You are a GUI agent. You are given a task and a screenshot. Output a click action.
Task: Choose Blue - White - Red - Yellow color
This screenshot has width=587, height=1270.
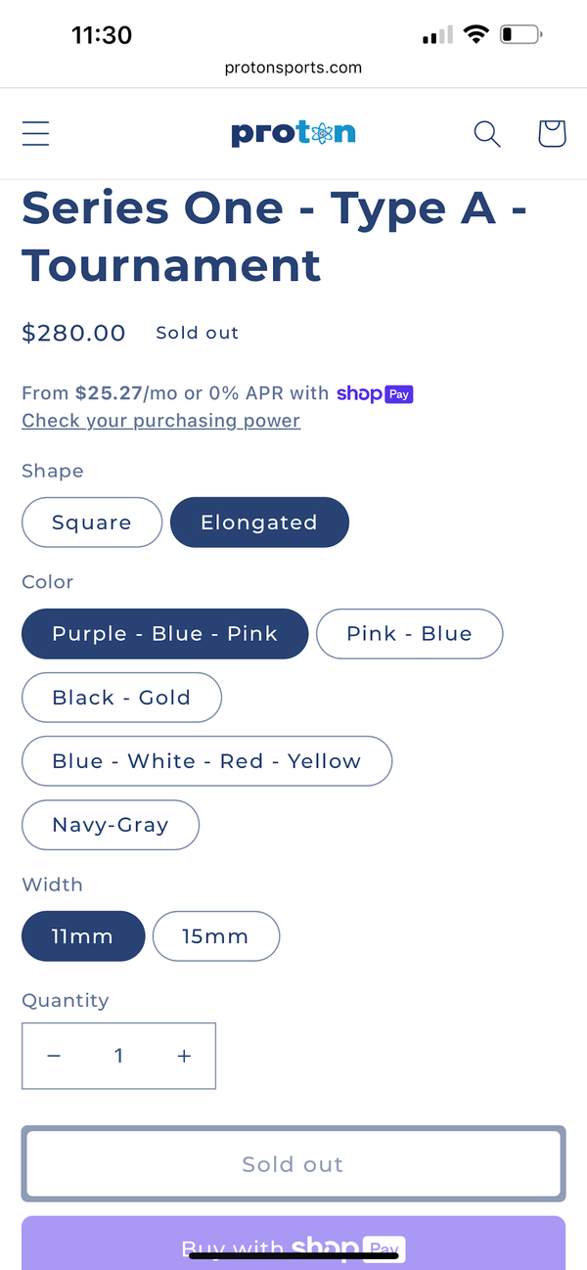click(206, 761)
